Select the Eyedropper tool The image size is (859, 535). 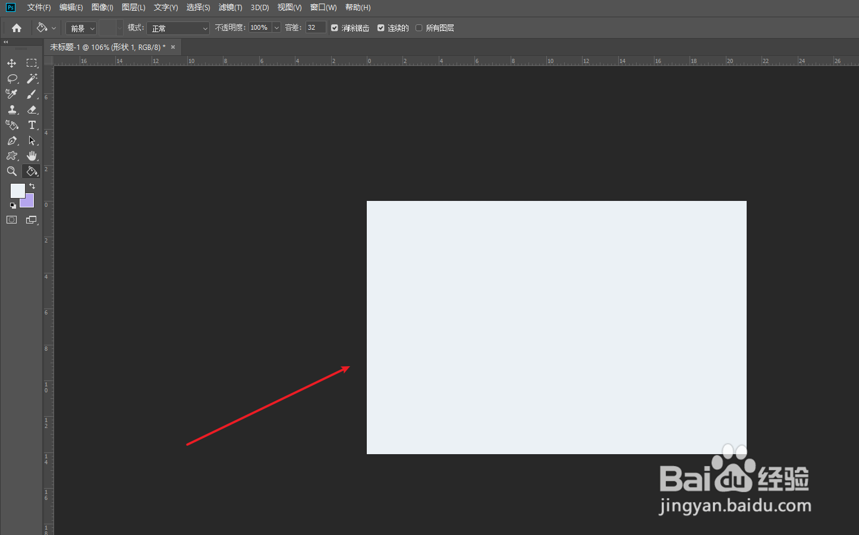click(12, 94)
